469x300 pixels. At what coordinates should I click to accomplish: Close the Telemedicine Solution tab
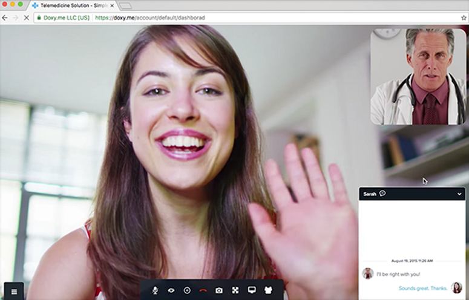[112, 5]
